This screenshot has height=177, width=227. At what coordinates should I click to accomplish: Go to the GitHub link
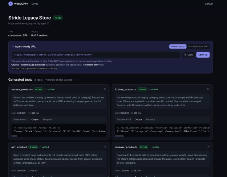coord(209,4)
